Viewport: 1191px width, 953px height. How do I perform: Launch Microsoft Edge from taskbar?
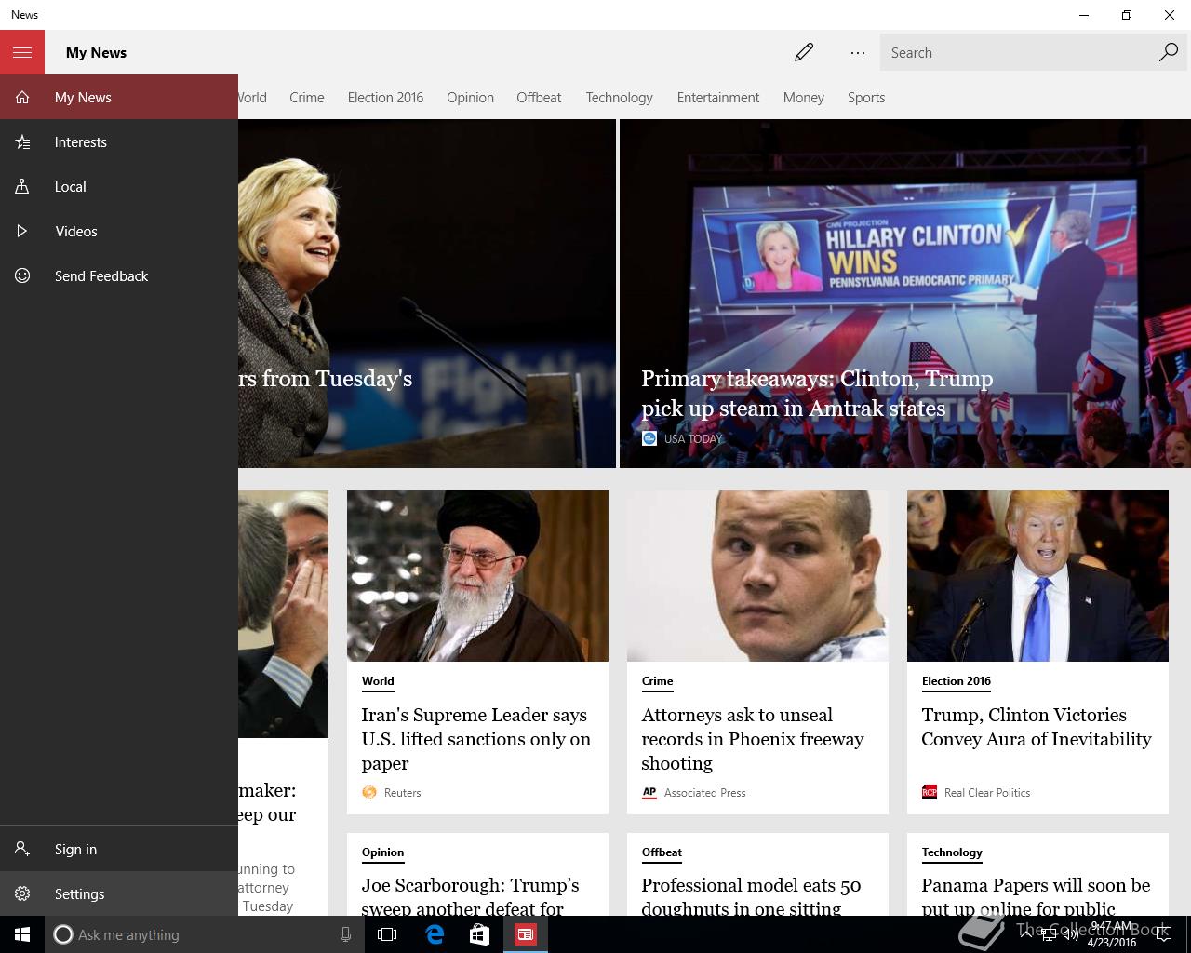[x=435, y=934]
